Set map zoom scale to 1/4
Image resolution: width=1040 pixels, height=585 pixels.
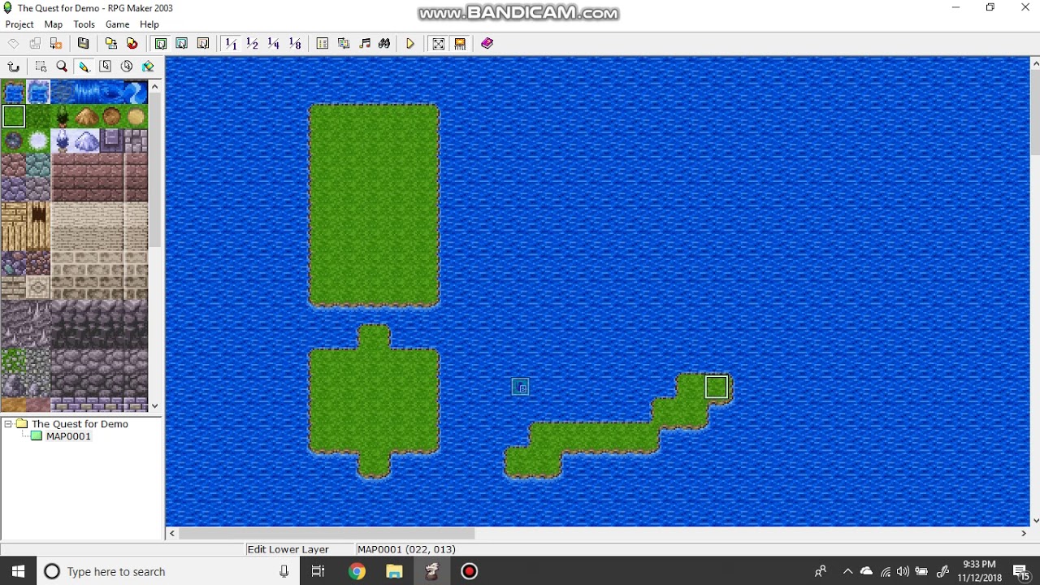pyautogui.click(x=274, y=44)
